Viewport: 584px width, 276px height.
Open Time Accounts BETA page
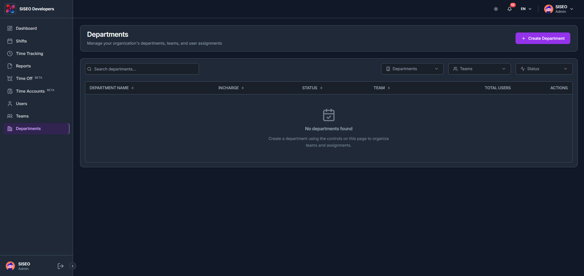click(36, 91)
